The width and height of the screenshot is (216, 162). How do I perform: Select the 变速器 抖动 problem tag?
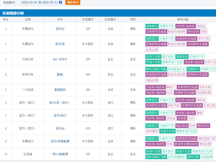click(186, 118)
